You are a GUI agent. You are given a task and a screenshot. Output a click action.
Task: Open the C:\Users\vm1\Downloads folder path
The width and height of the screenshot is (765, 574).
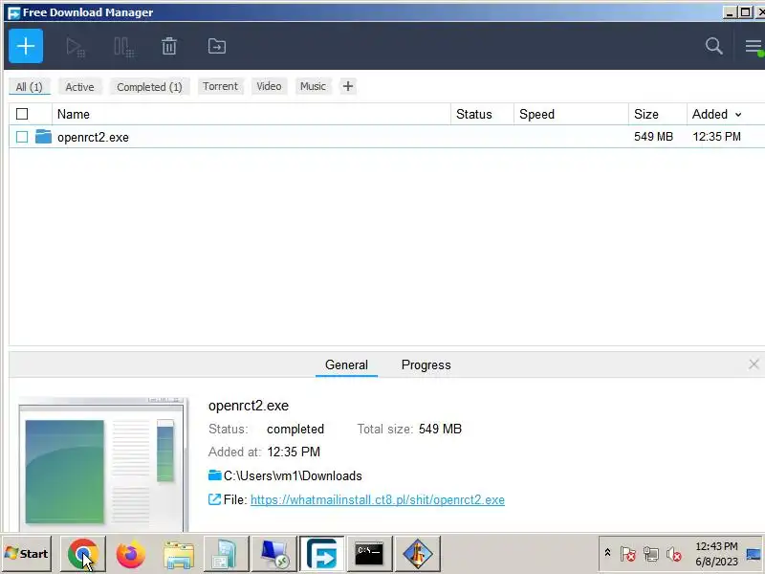tap(293, 475)
